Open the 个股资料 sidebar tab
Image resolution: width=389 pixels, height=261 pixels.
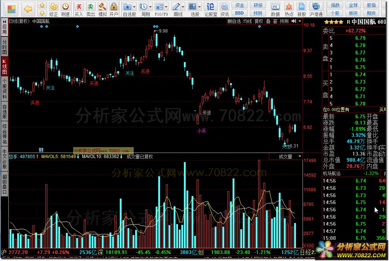[x=4, y=88]
